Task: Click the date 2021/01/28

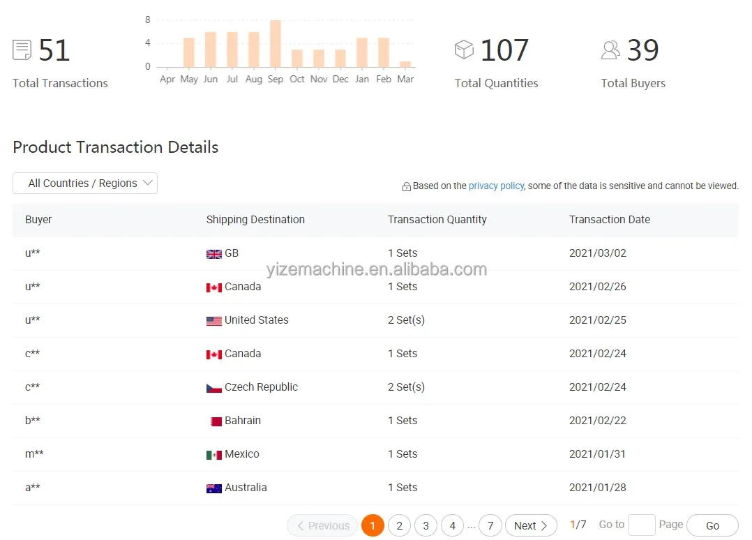Action: coord(598,488)
